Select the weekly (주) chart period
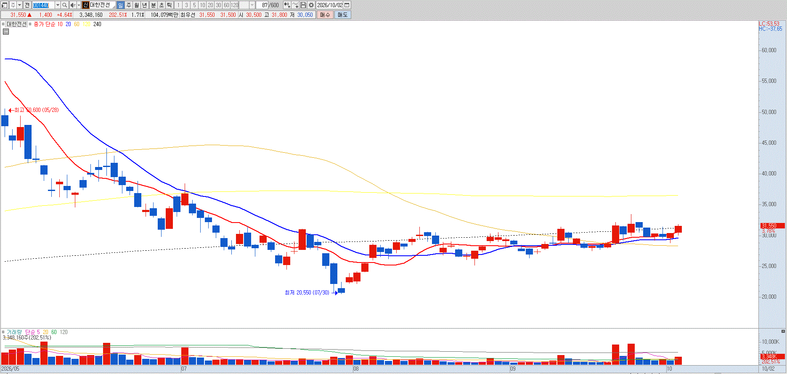 (x=129, y=5)
